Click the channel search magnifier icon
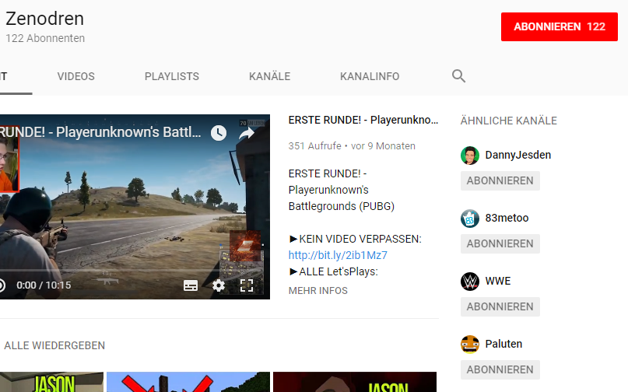 [458, 76]
